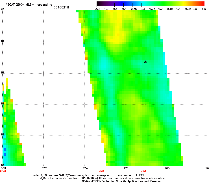
Task: Click the longitude -177 axis label
Action: [x=43, y=168]
